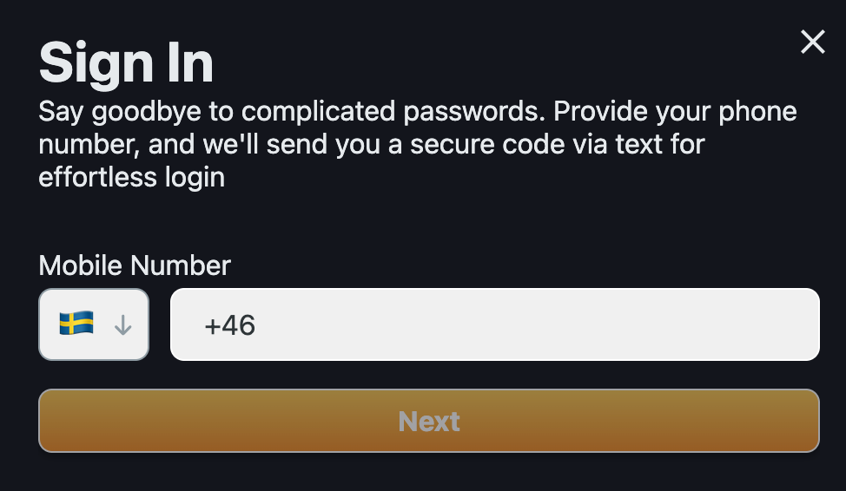
Task: Click the Next button
Action: point(429,421)
